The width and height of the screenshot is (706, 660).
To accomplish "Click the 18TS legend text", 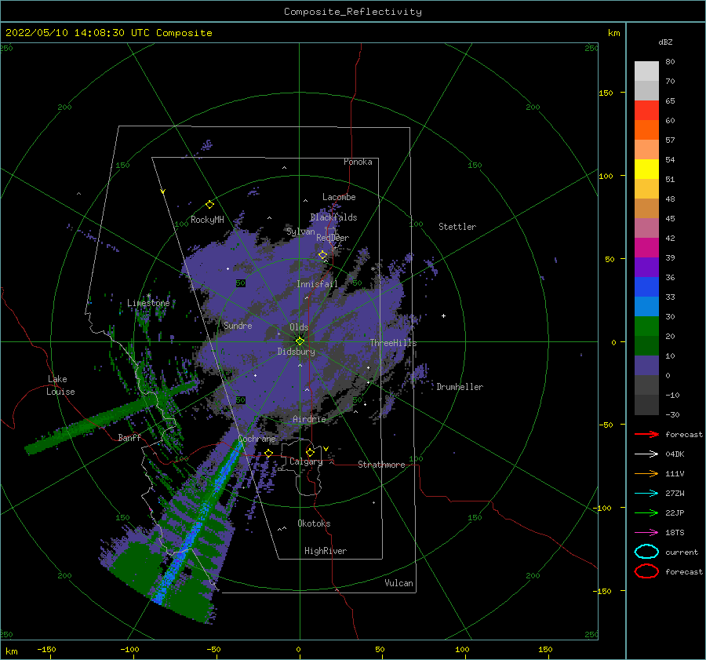I will tap(675, 533).
